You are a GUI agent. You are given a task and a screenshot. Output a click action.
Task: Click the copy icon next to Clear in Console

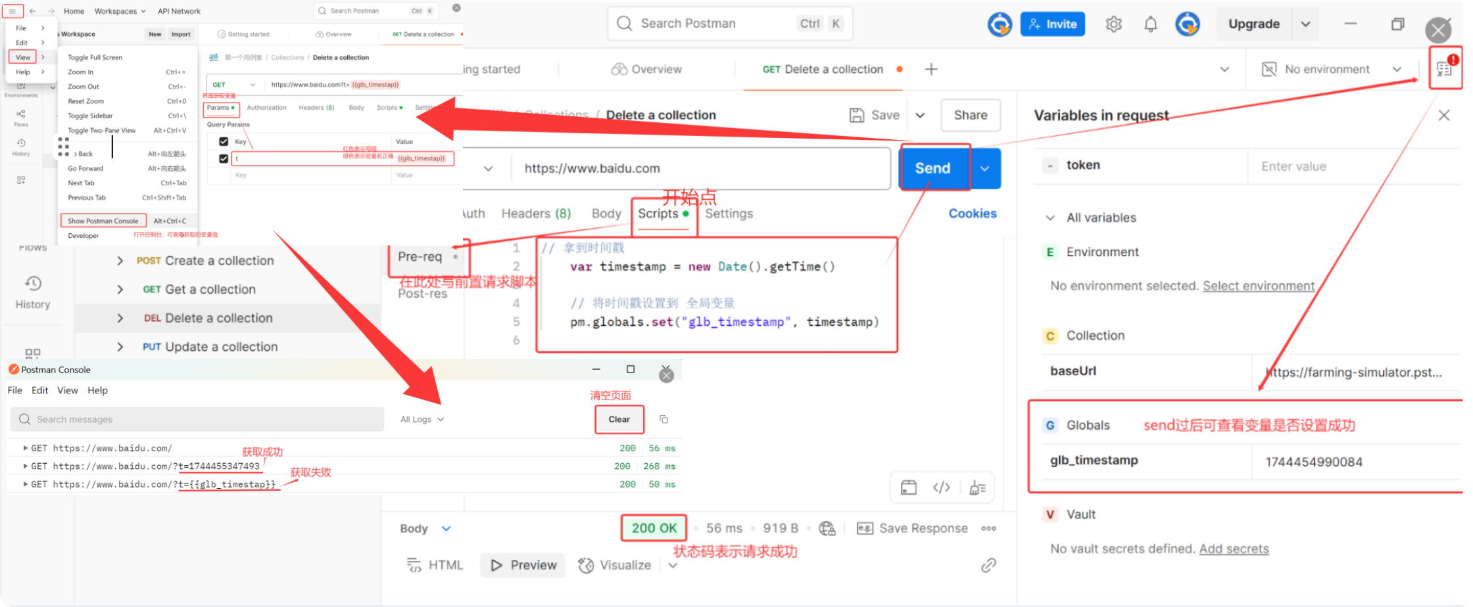click(664, 419)
